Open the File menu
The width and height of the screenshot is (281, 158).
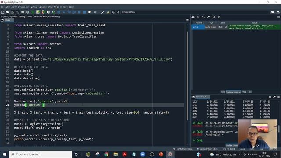click(x=3, y=7)
